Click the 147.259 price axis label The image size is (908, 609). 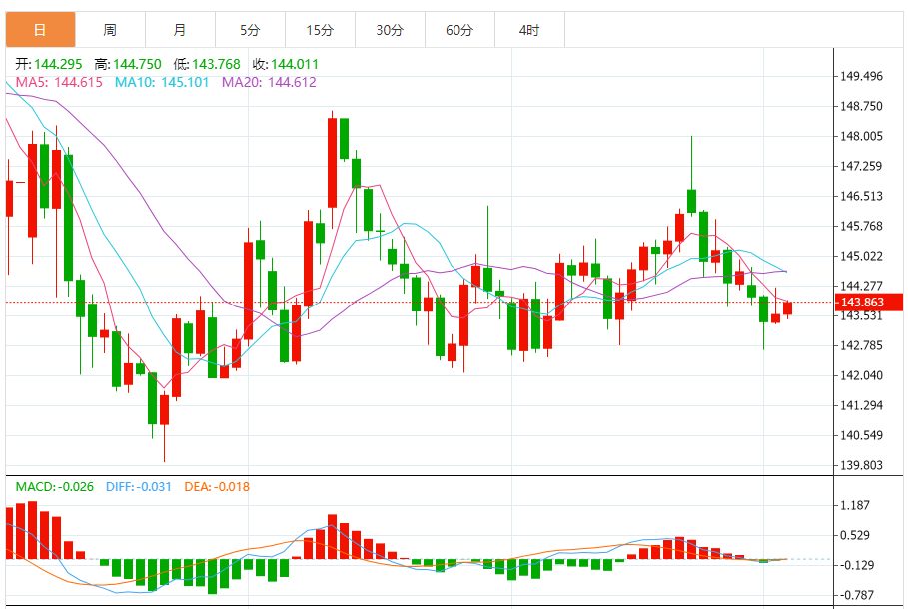click(x=862, y=166)
